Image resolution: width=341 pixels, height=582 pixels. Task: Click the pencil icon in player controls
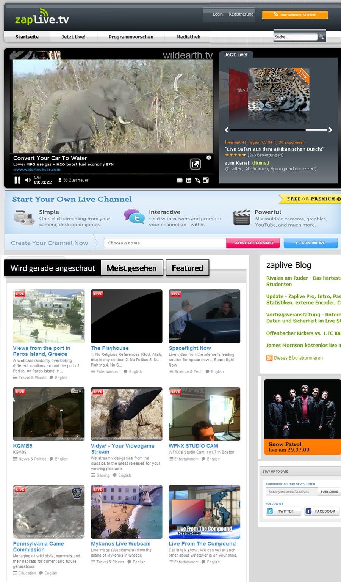pos(197,181)
